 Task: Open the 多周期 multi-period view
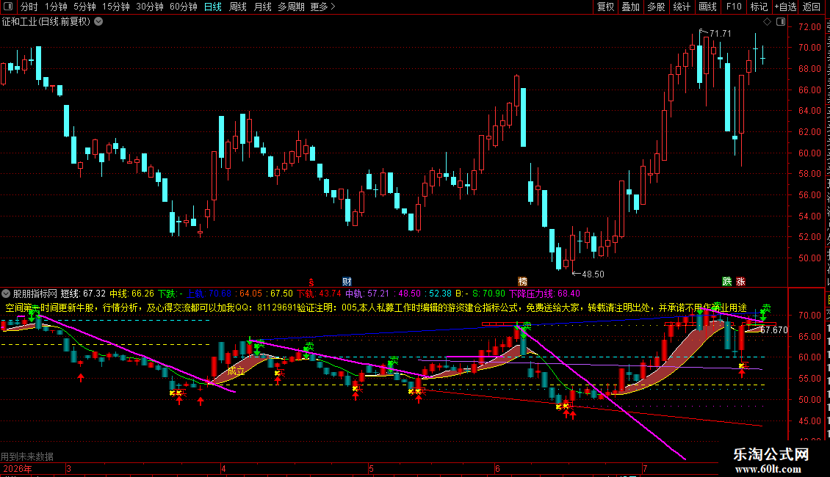point(291,7)
